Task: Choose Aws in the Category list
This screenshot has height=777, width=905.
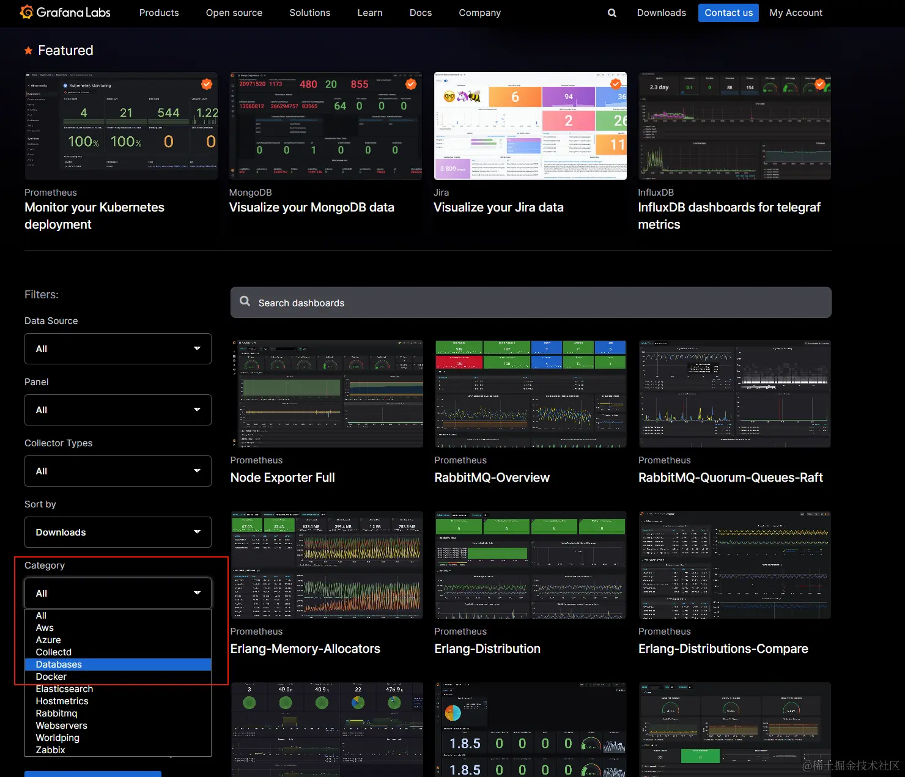Action: point(118,628)
